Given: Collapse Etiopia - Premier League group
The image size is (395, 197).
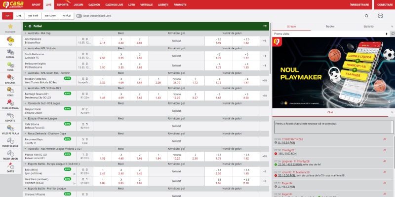Looking at the screenshot, I should [x=25, y=118].
